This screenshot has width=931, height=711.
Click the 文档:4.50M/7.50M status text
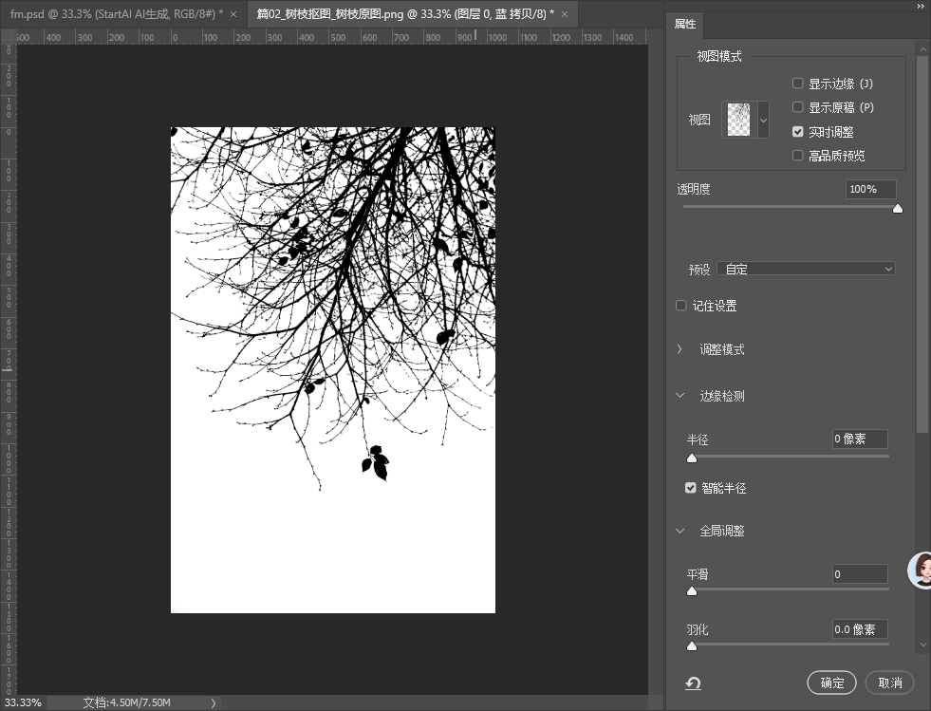[127, 702]
